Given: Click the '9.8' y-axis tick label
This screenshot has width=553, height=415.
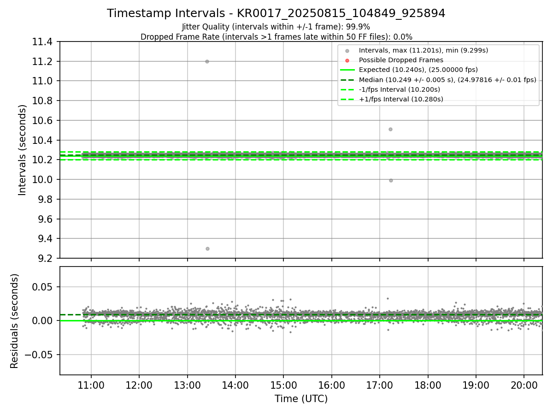Looking at the screenshot, I should (x=46, y=199).
